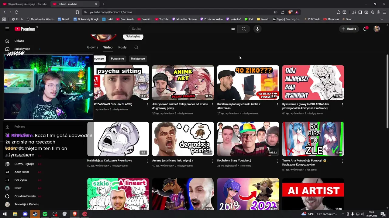Open sidebar Subskrypcje item
This screenshot has width=389, height=218.
(x=22, y=49)
